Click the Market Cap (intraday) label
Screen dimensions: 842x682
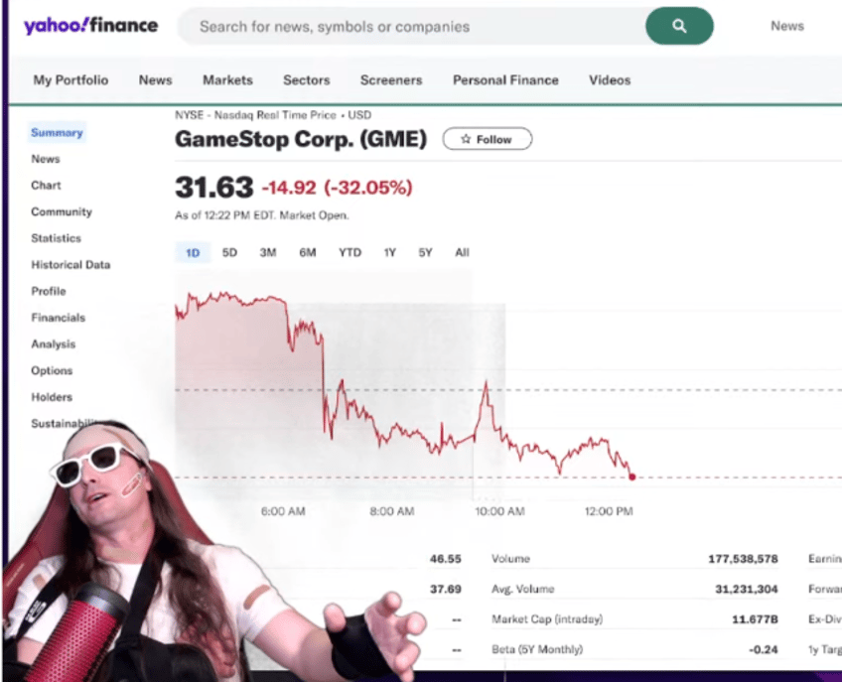coord(547,619)
